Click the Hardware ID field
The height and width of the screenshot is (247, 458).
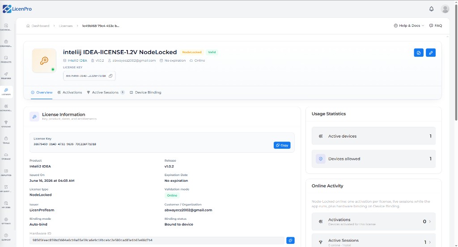click(x=157, y=240)
